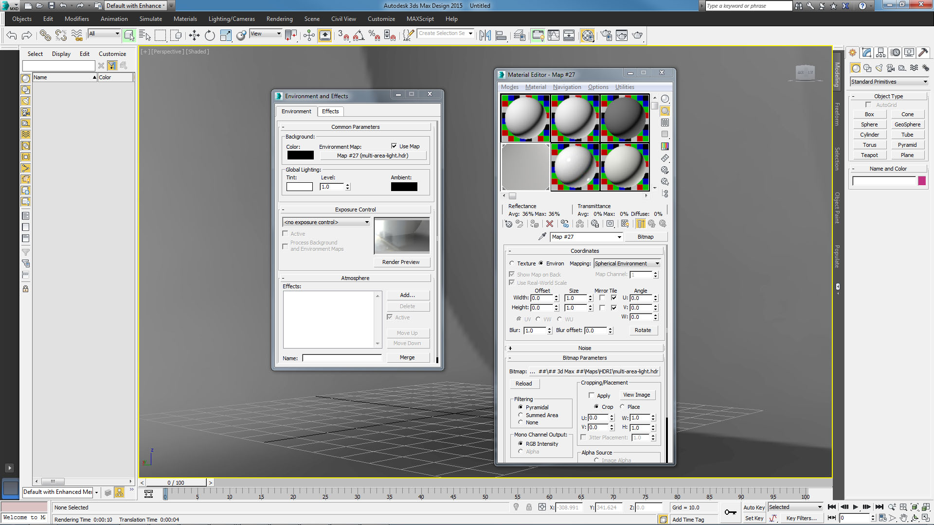Click the environment map slot button
The height and width of the screenshot is (525, 934).
[373, 156]
